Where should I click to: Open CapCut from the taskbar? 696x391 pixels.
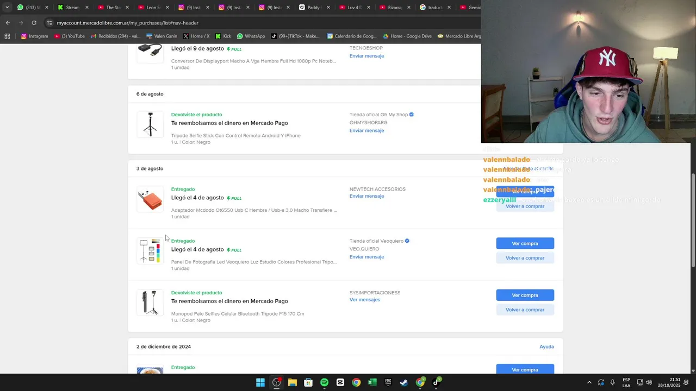pyautogui.click(x=340, y=382)
